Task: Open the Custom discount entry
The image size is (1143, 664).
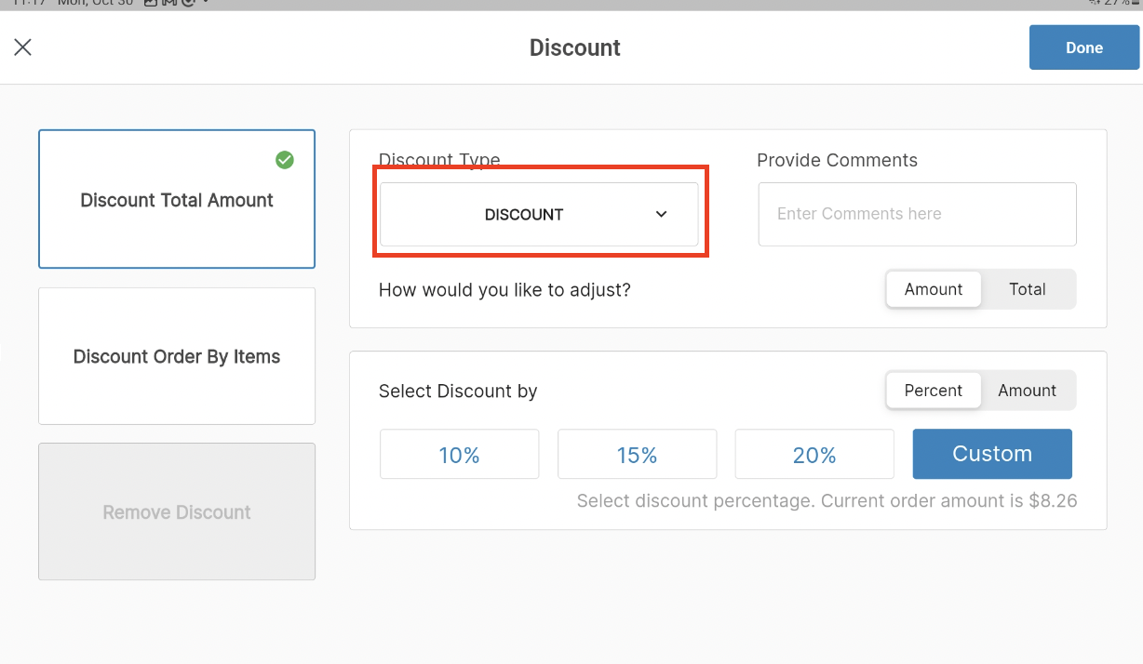Action: pyautogui.click(x=991, y=454)
